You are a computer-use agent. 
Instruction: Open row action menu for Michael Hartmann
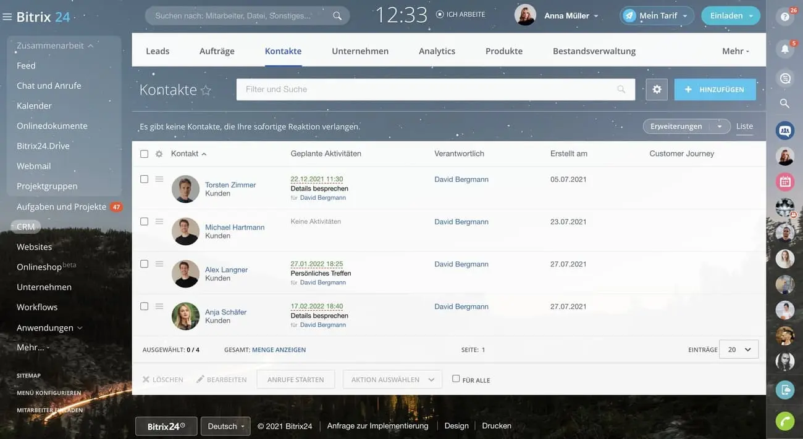[x=159, y=221]
